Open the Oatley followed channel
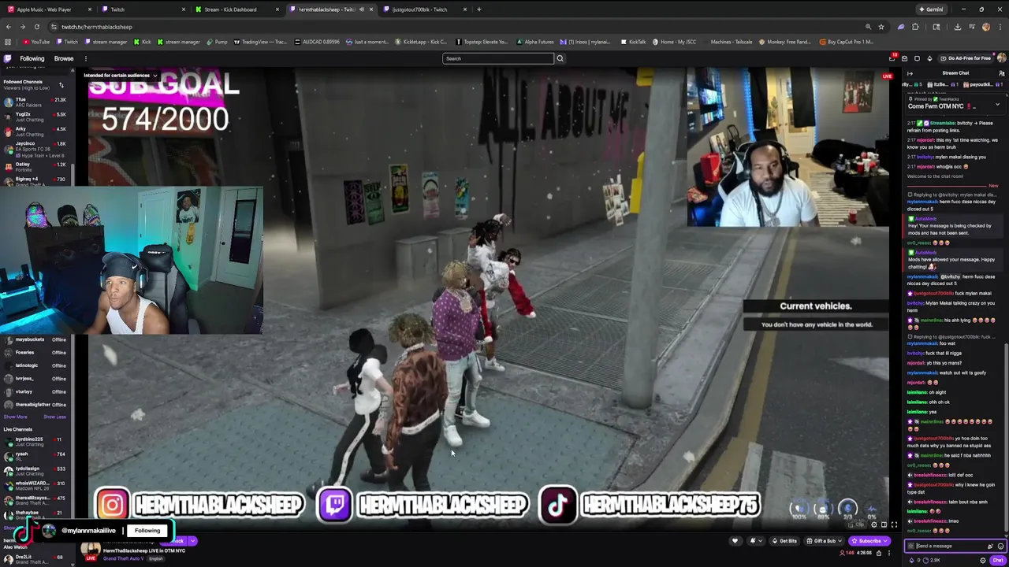 click(x=36, y=167)
